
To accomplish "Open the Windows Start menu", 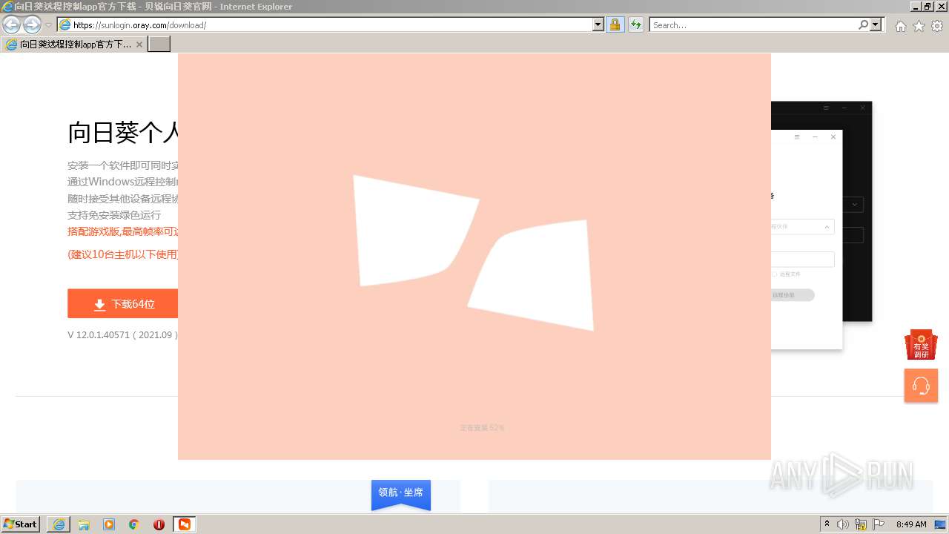I will point(21,524).
